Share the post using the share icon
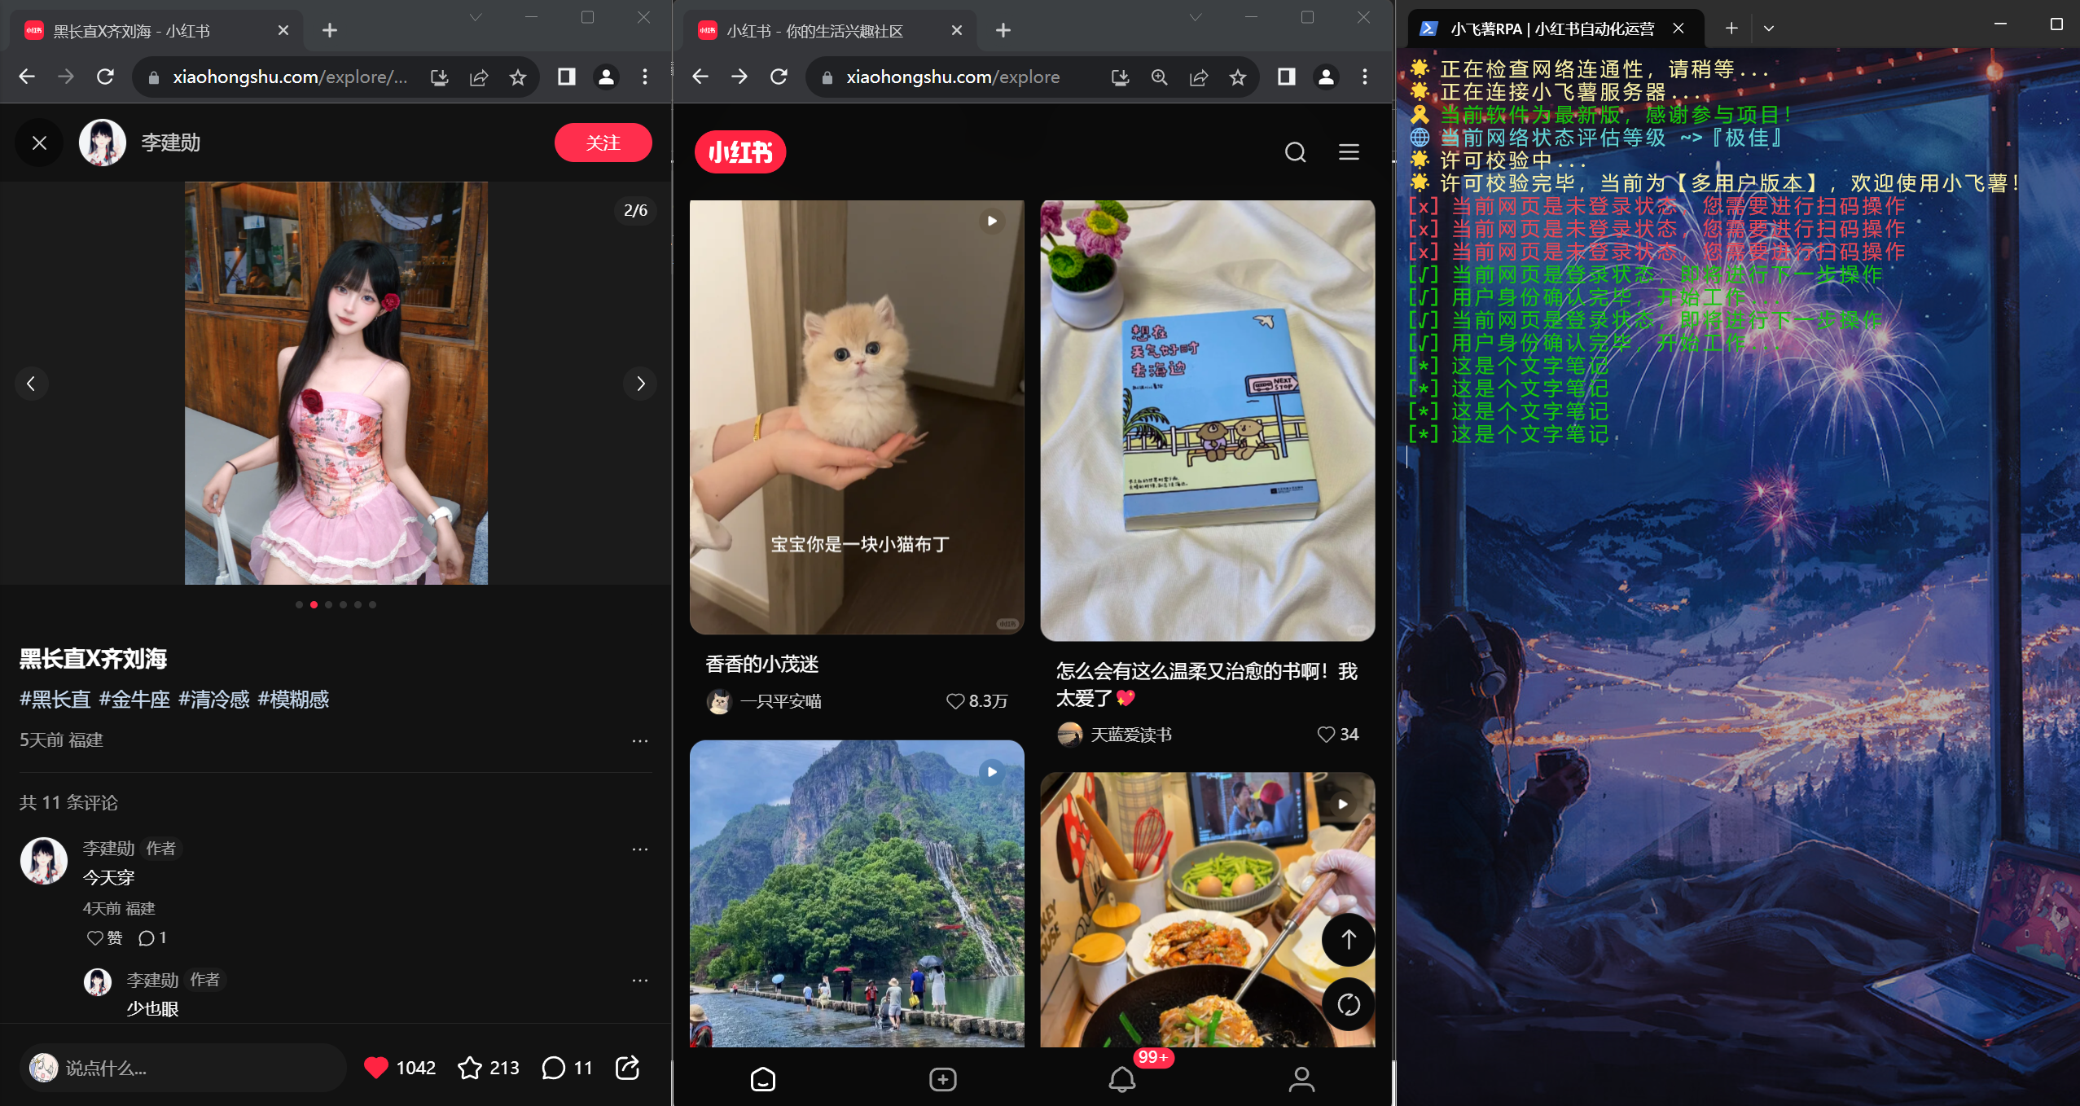The width and height of the screenshot is (2080, 1106). 627,1067
